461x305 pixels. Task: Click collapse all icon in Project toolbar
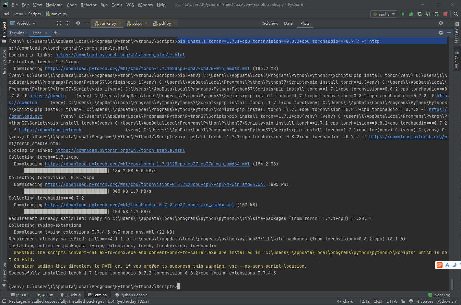(67, 23)
